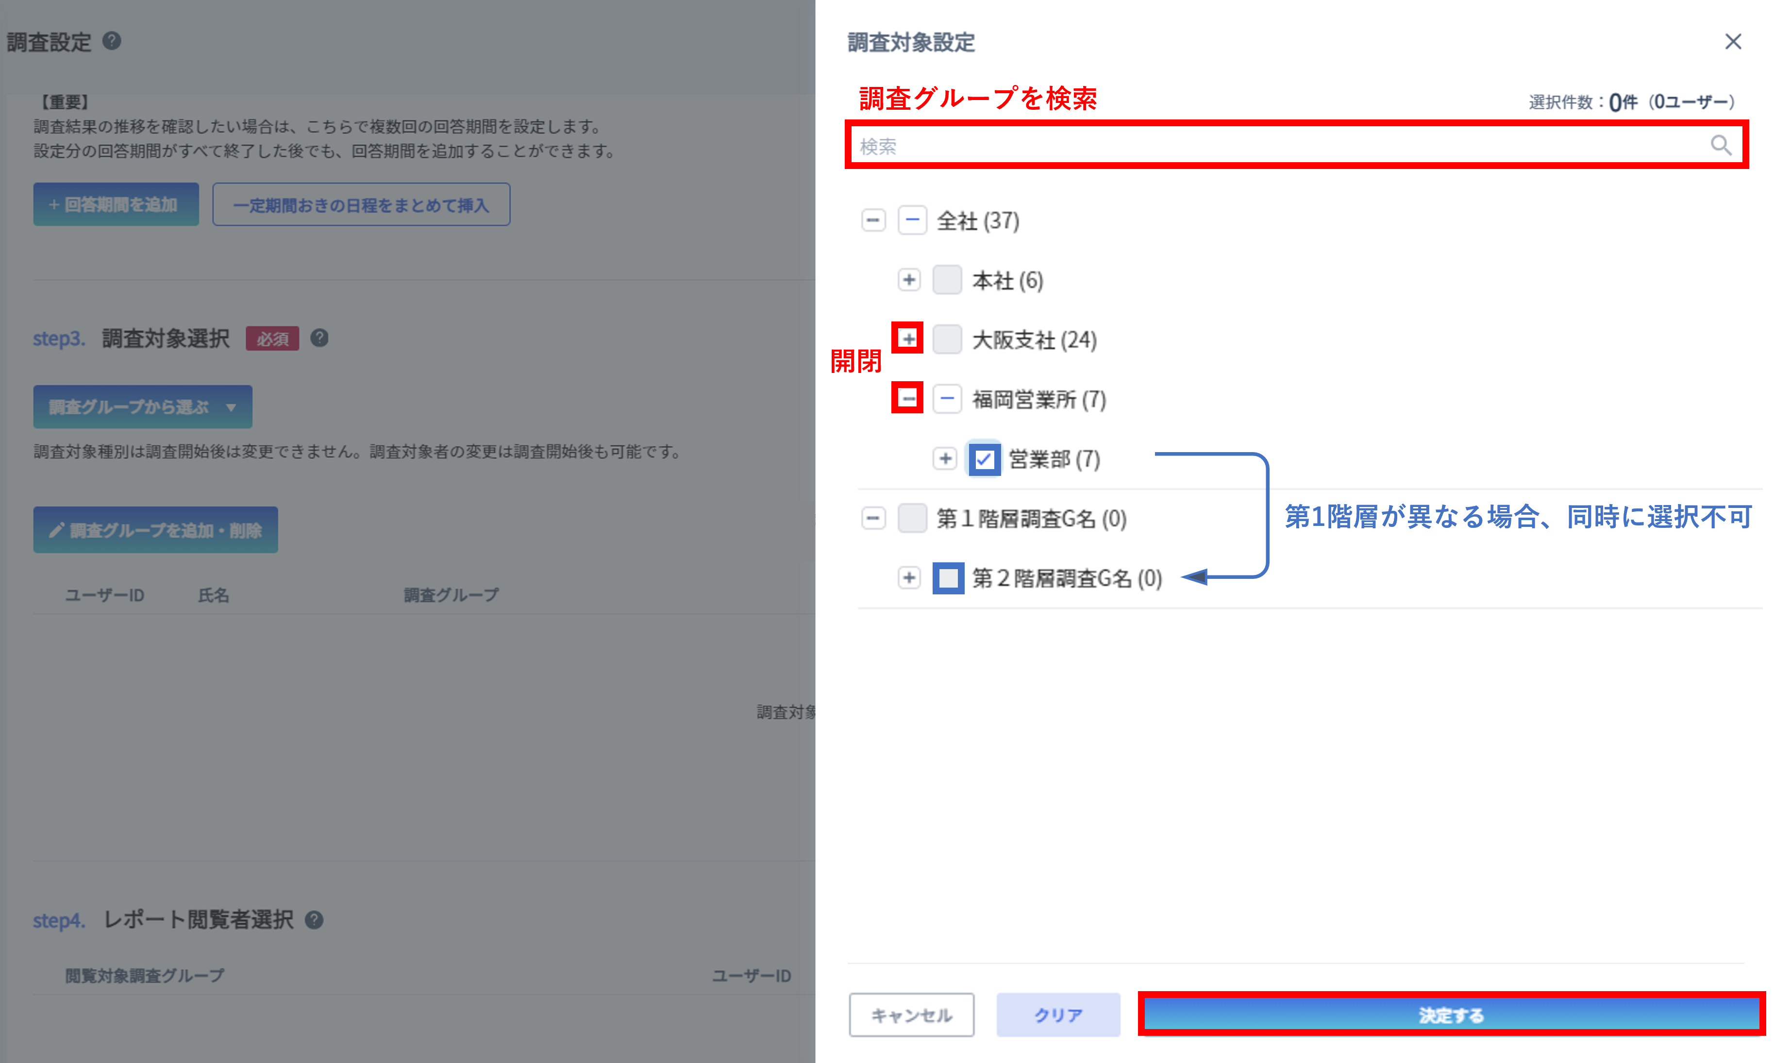The width and height of the screenshot is (1774, 1063).
Task: Click 一定期間おきの日程をまとめて挿入 button
Action: click(x=361, y=204)
